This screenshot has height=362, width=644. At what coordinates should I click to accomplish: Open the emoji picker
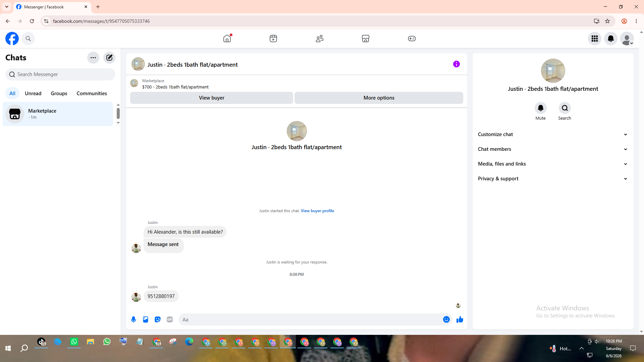pos(446,319)
